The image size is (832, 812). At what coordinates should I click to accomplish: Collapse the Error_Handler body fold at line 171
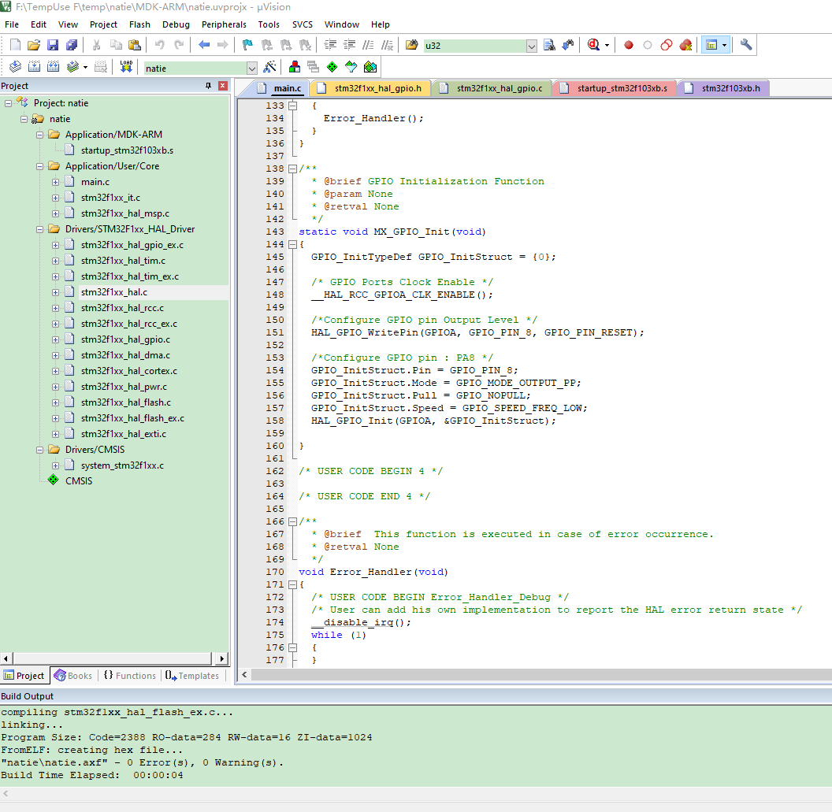(x=292, y=584)
